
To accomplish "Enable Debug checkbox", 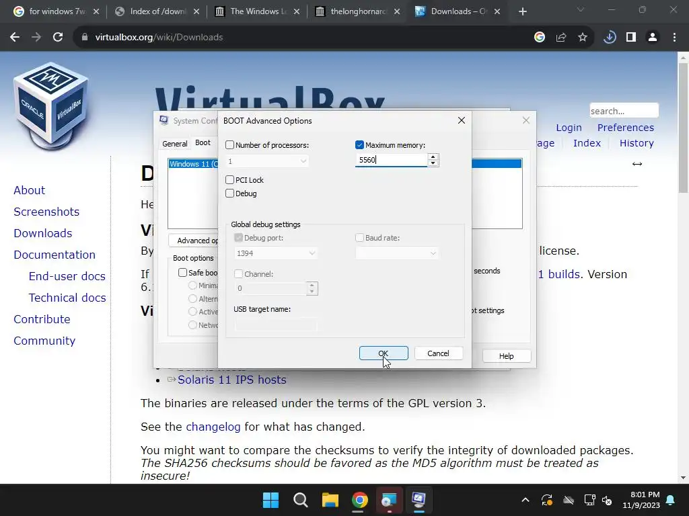I will (x=230, y=193).
